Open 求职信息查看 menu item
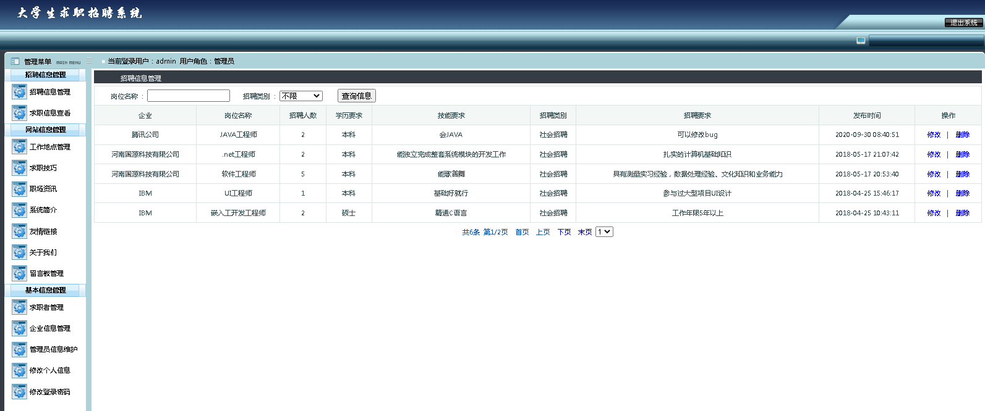Viewport: 985px width, 411px height. point(50,113)
